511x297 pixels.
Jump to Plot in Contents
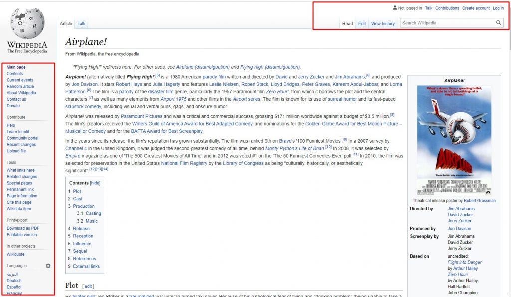click(x=77, y=191)
